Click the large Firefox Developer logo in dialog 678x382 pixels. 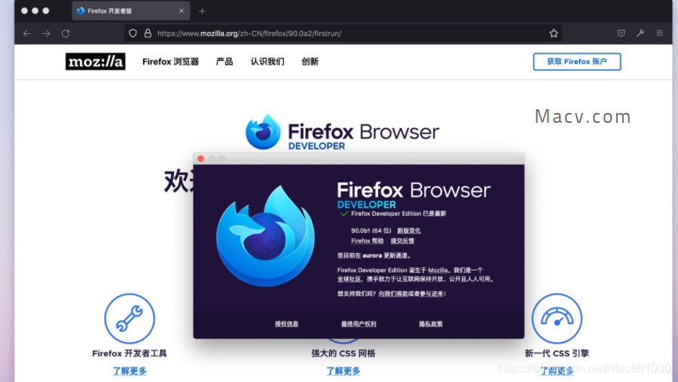pos(265,236)
